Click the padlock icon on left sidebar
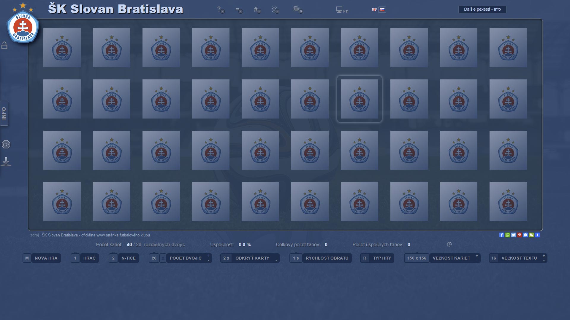This screenshot has height=320, width=570. click(x=4, y=45)
